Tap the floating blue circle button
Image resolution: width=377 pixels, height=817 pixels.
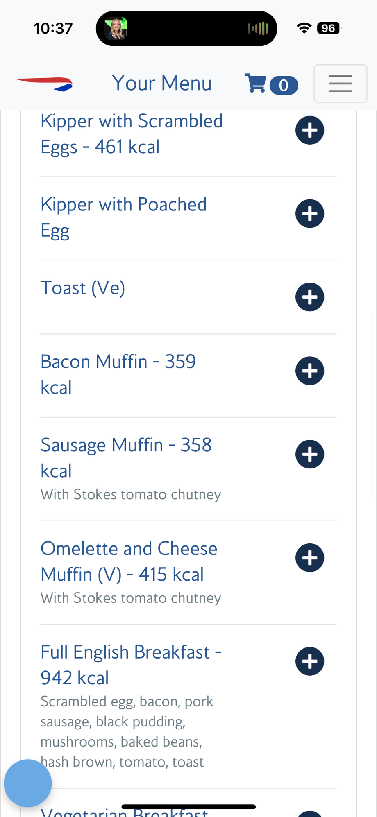[x=28, y=783]
